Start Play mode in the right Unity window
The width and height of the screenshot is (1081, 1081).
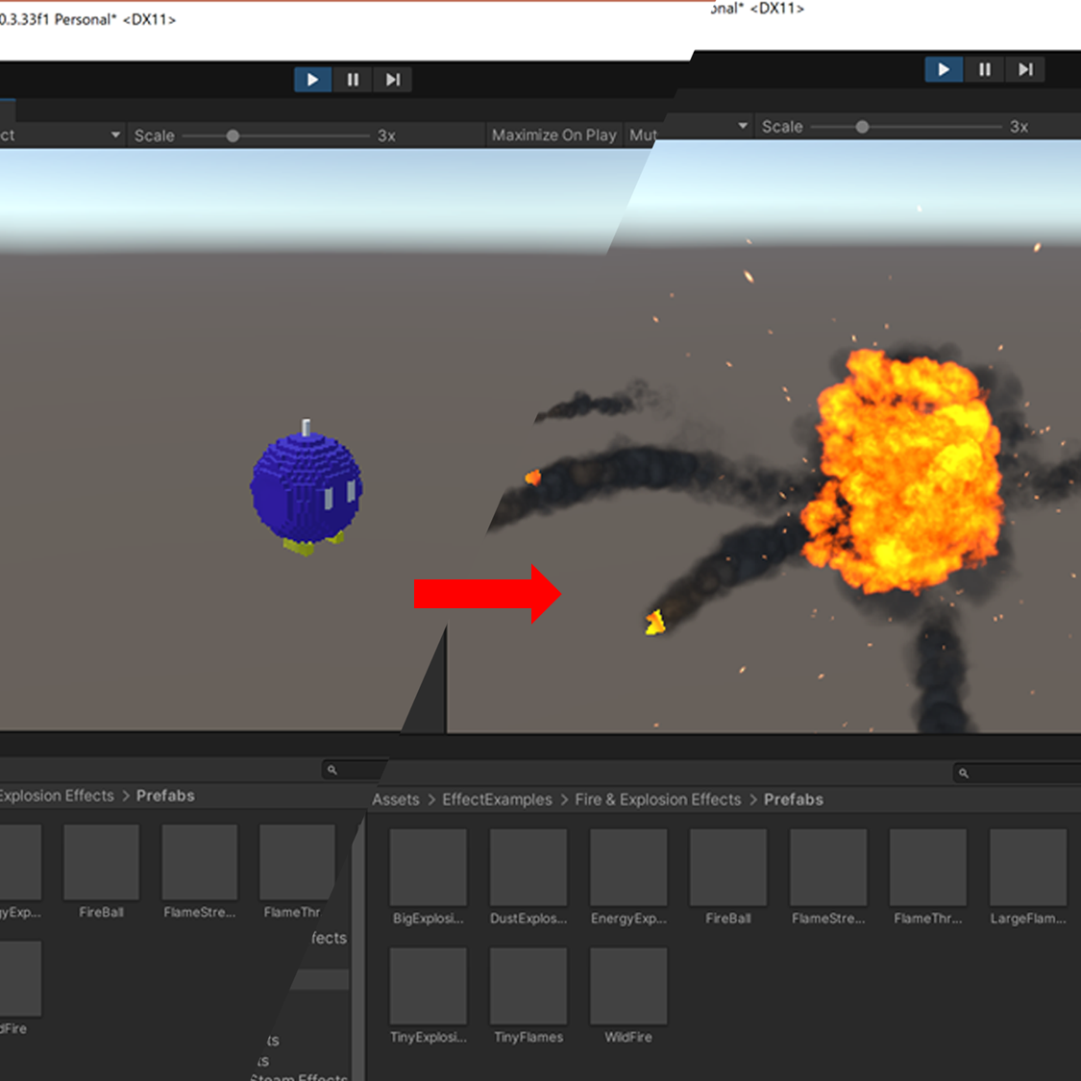(x=944, y=69)
